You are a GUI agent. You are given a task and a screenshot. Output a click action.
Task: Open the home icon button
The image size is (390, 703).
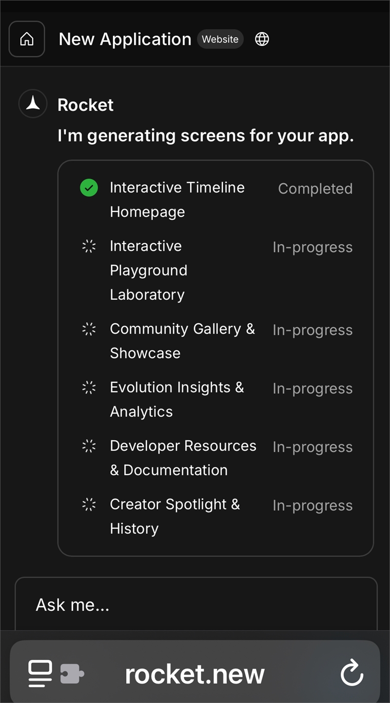tap(27, 39)
